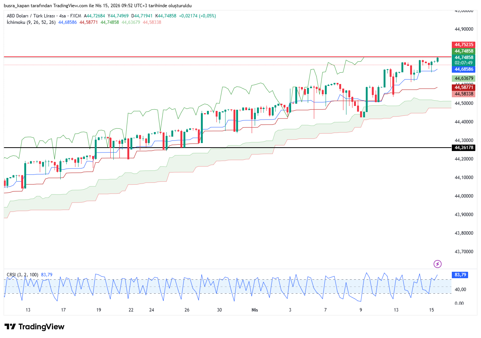Screen dimensions: 481x338
Task: Click the 43,70000 price scale value
Action: tap(464, 252)
